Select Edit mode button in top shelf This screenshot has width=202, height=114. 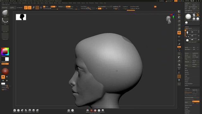point(26,8)
